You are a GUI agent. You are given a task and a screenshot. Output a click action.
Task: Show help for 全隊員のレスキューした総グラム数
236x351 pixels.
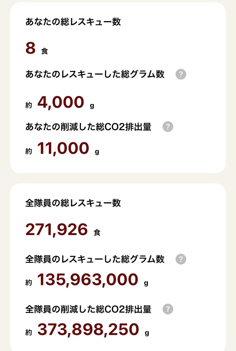pyautogui.click(x=181, y=259)
